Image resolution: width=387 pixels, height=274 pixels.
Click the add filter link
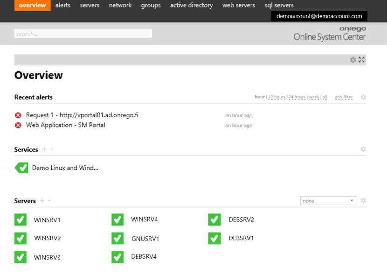click(344, 97)
